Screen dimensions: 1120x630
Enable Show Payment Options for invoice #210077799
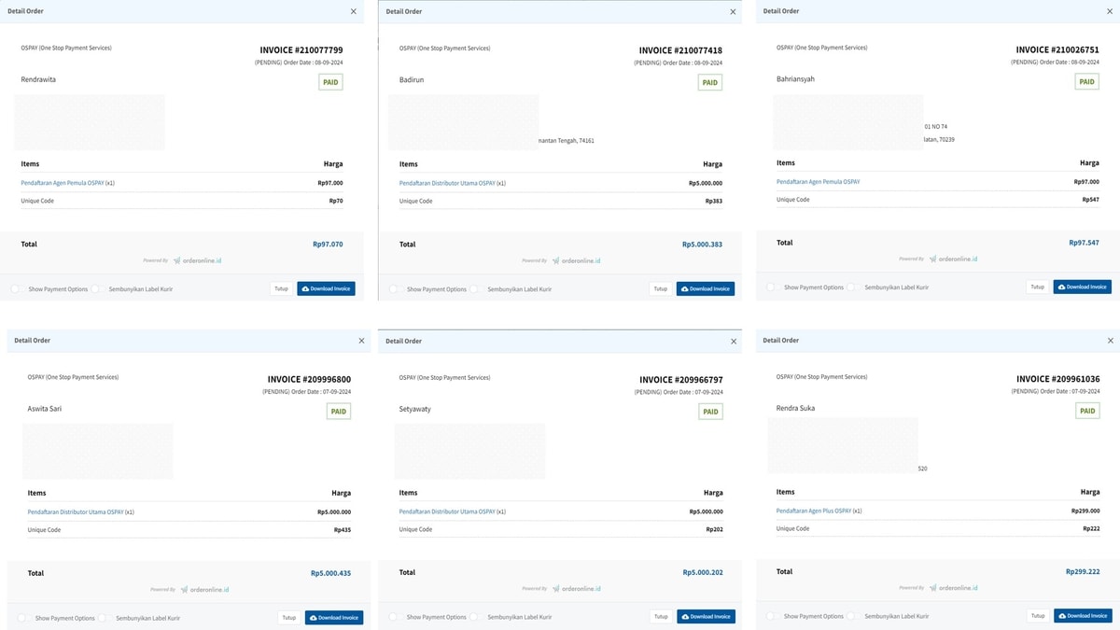coord(16,289)
